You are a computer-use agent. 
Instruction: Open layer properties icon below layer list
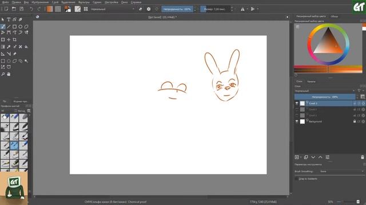[328, 157]
